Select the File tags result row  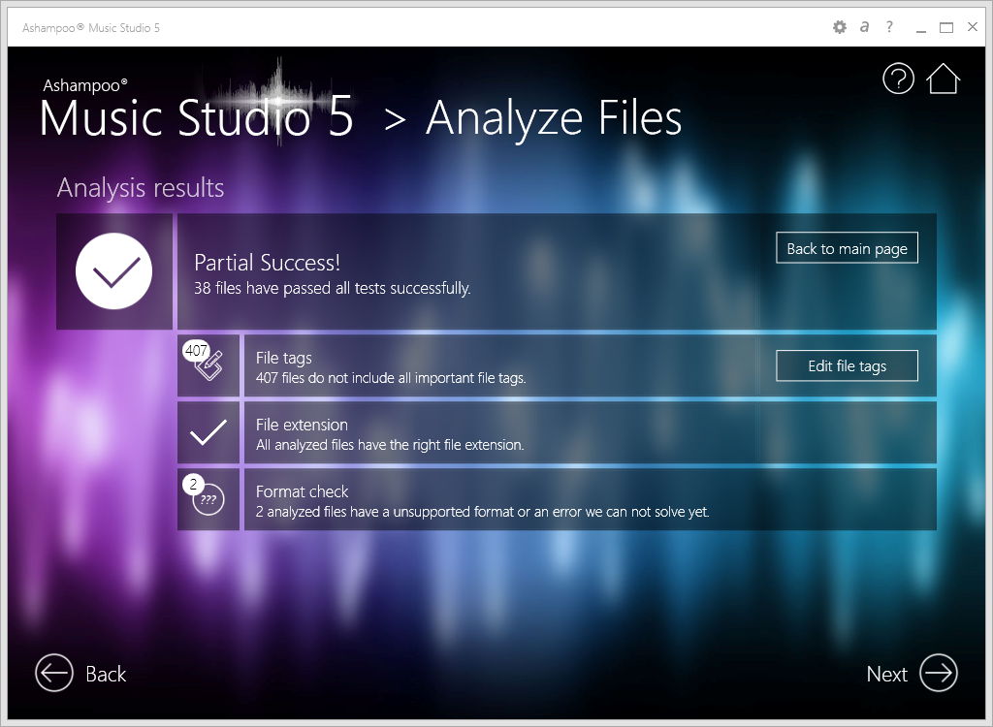coord(590,365)
